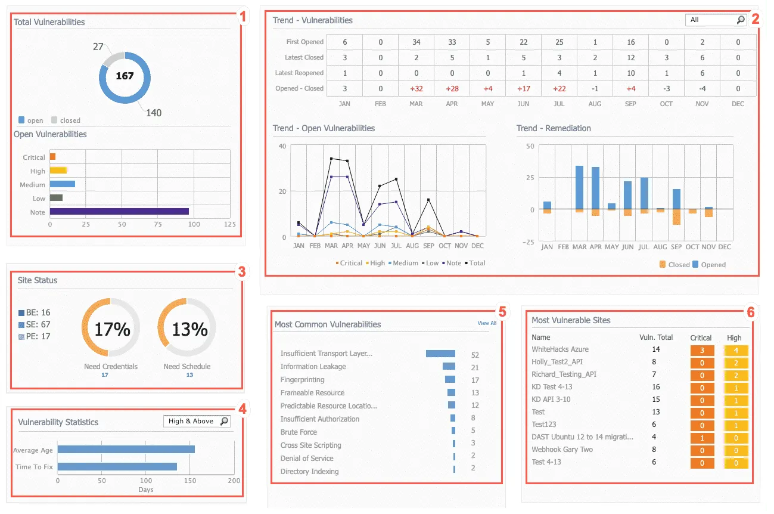Open the High & Above severity dropdown
Screen dimensions: 774x514
pos(194,421)
